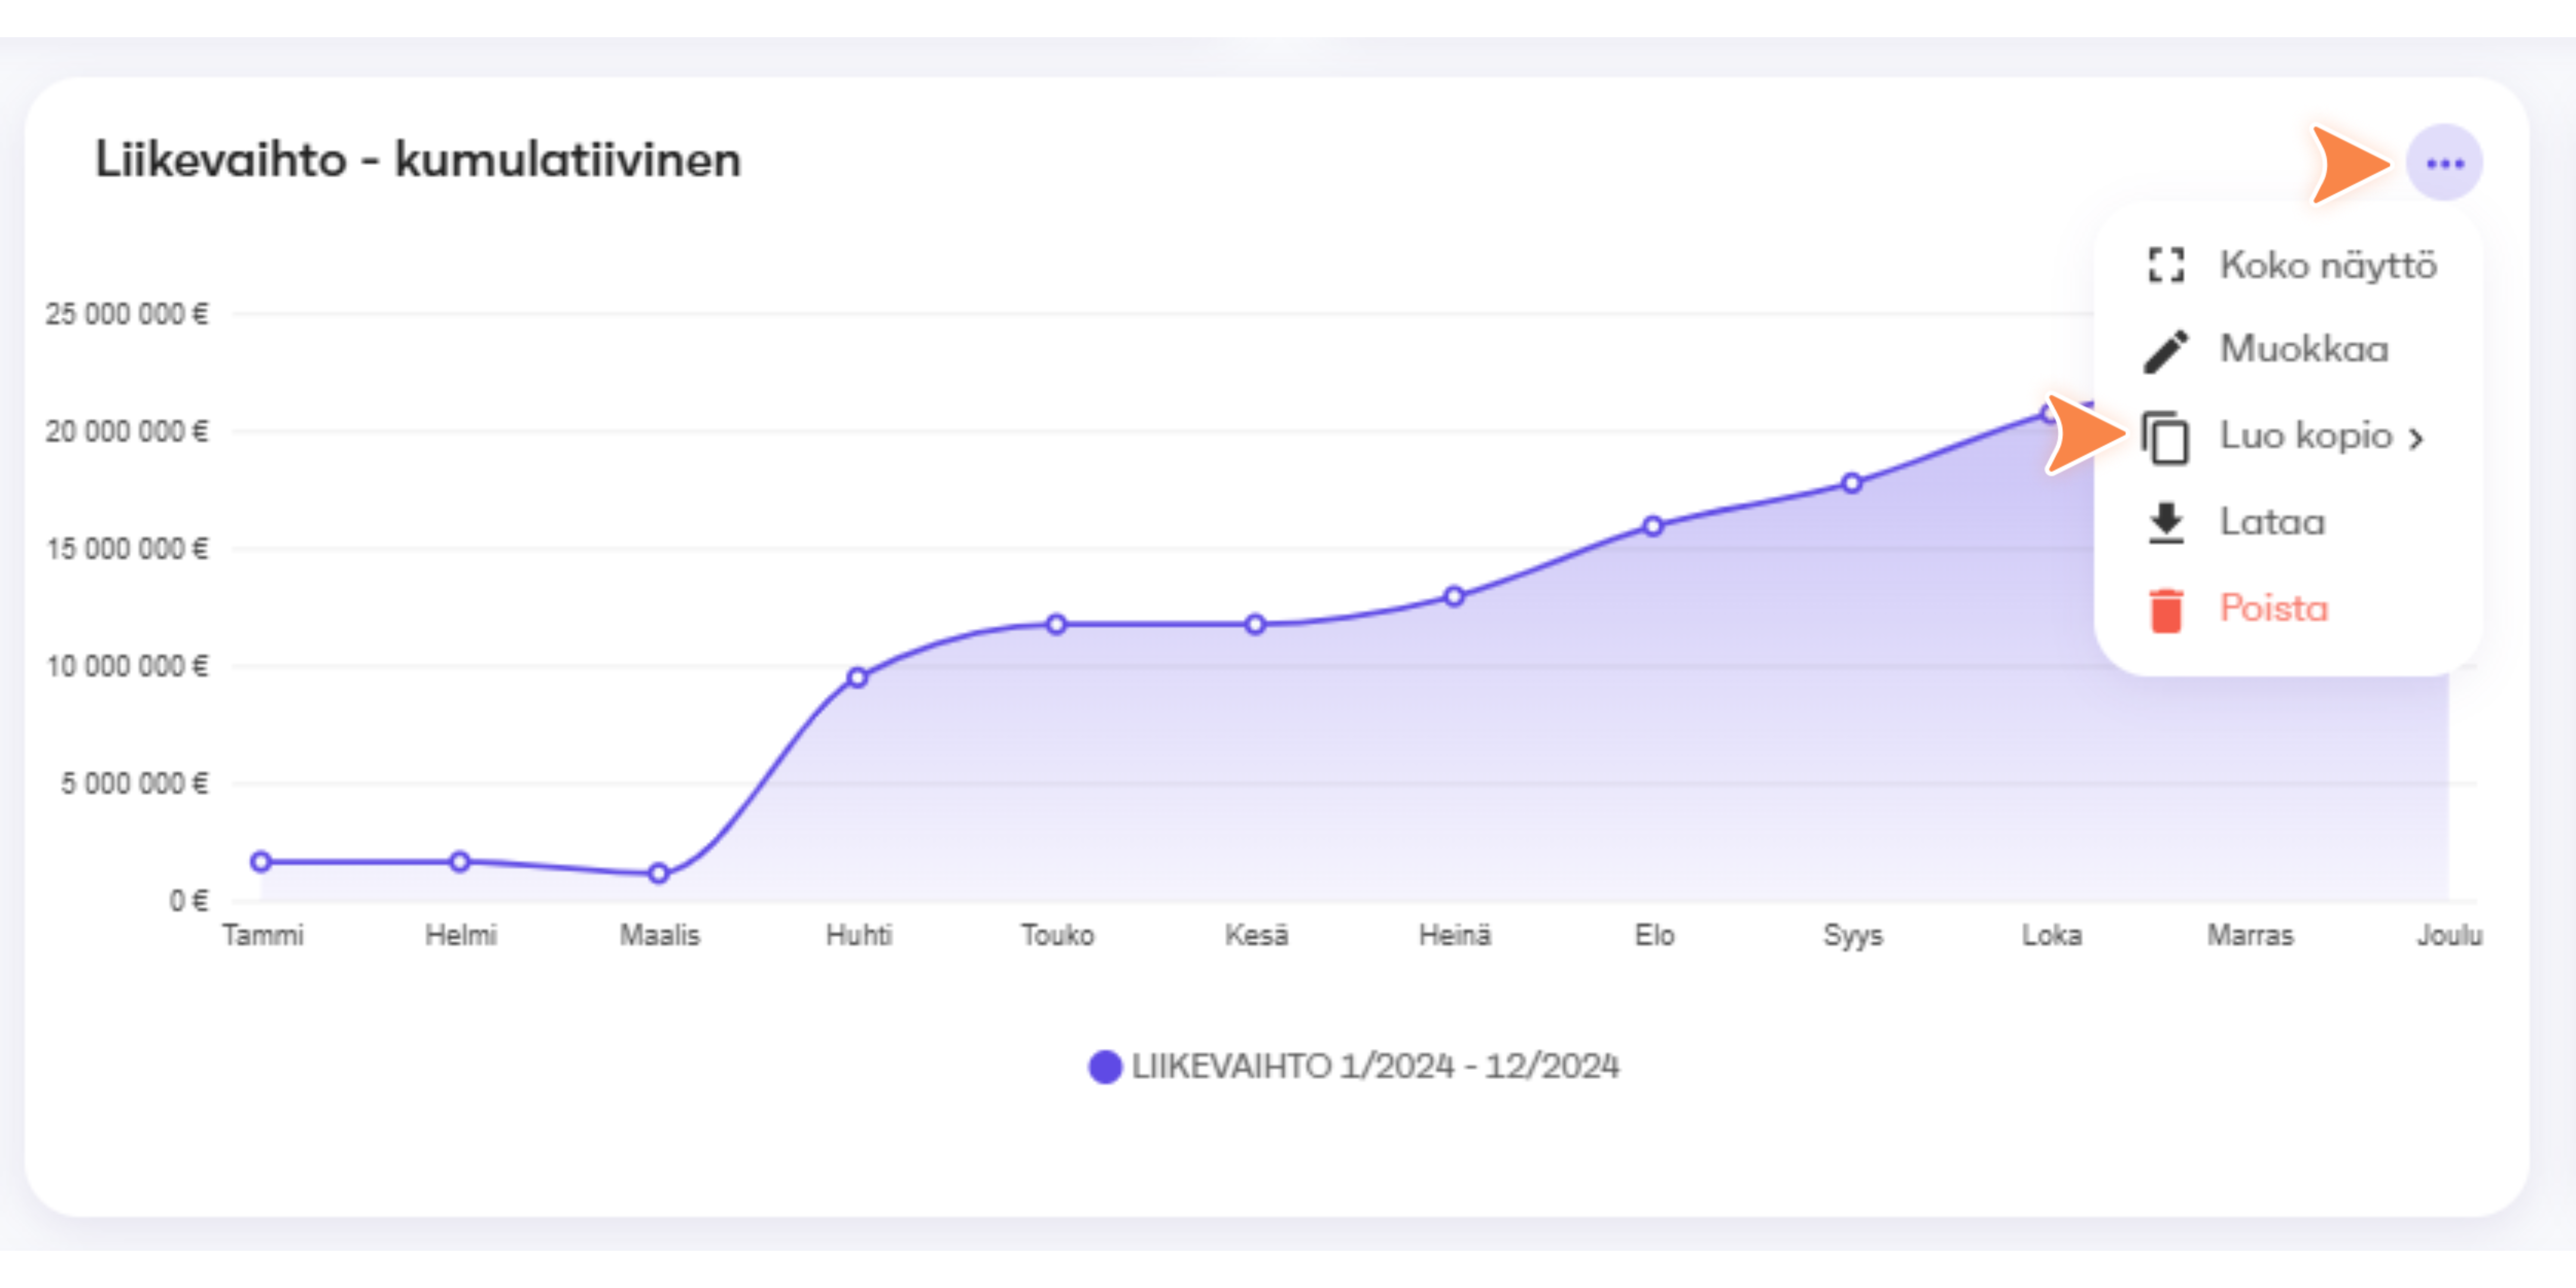Select the Huhti data point on the line
Image resolution: width=2576 pixels, height=1288 pixels.
857,677
